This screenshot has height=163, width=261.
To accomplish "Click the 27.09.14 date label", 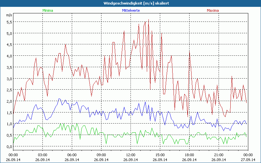I will (248, 160).
